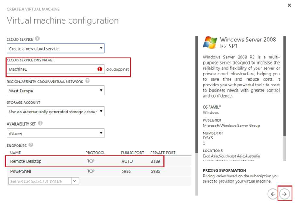Click the details pane scrollbar thumb

pos(285,86)
